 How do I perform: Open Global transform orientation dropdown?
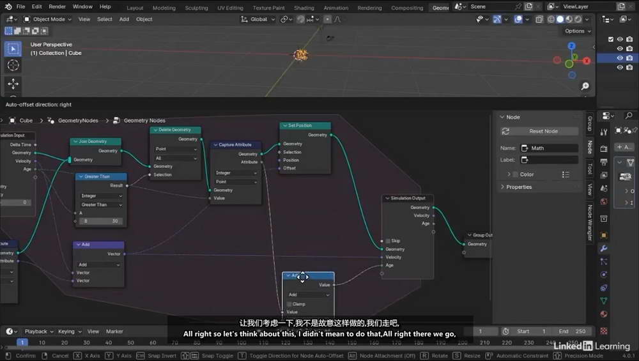click(x=258, y=19)
